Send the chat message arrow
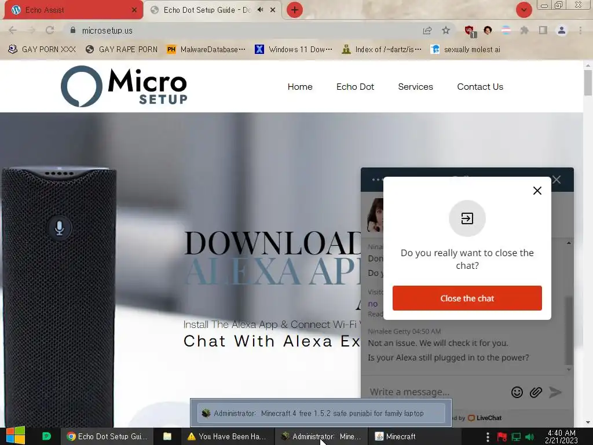This screenshot has height=445, width=593. point(555,392)
